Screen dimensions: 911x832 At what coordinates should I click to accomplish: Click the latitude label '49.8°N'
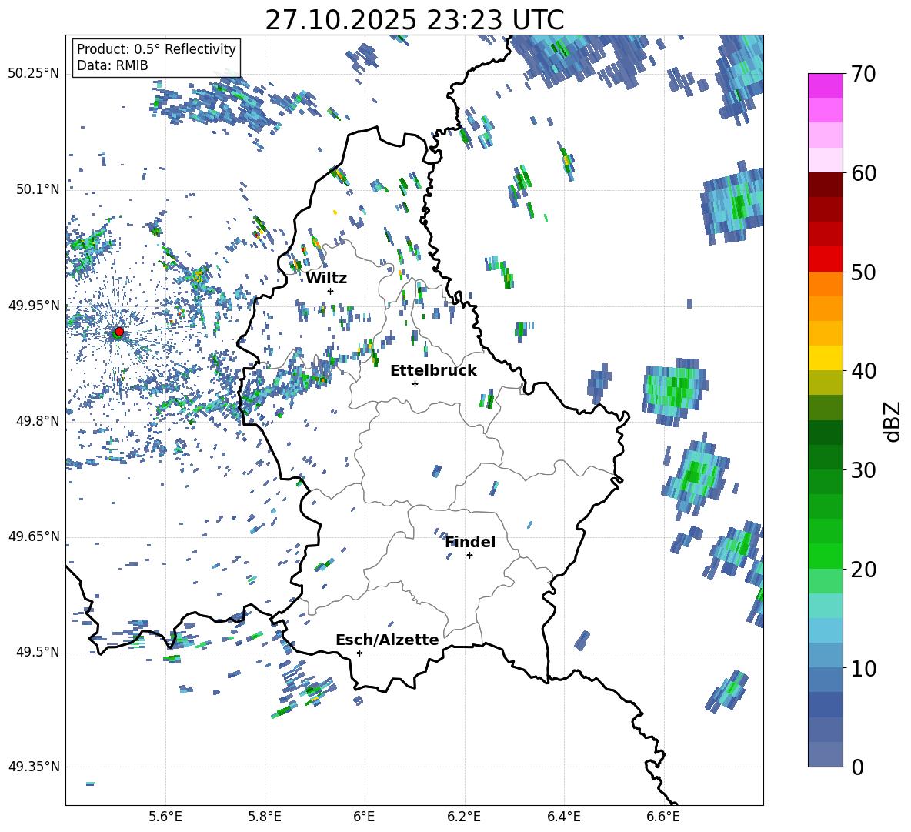(37, 421)
